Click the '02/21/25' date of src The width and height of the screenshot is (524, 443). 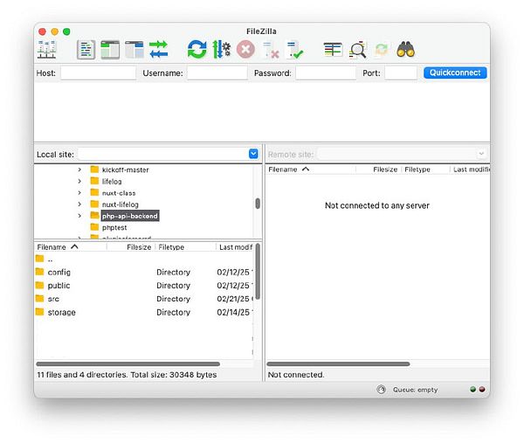(x=233, y=299)
